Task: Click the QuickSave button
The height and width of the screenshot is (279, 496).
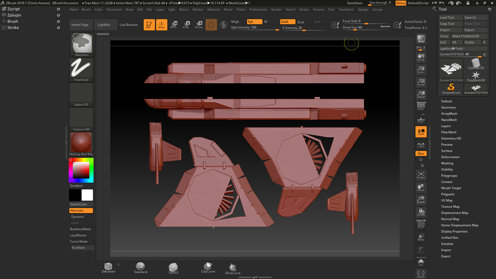Action: (355, 3)
